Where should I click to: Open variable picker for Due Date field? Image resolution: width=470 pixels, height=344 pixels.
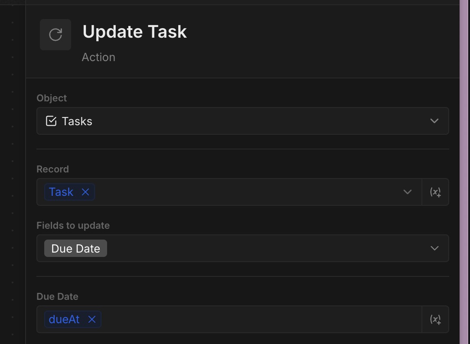coord(435,319)
